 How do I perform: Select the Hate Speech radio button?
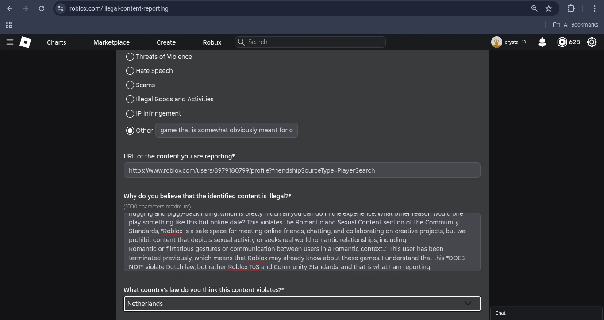click(x=130, y=71)
